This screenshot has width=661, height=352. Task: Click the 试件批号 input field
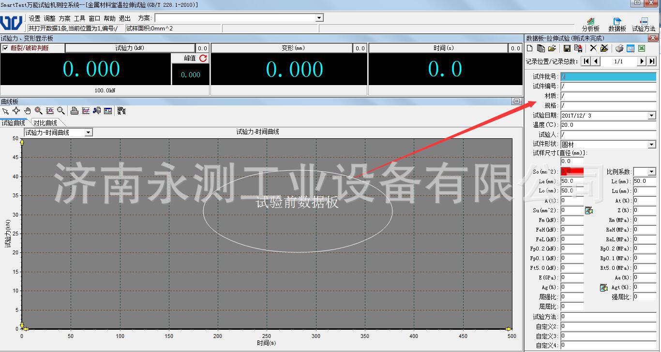[608, 76]
